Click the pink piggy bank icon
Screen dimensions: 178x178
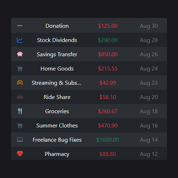click(x=20, y=54)
